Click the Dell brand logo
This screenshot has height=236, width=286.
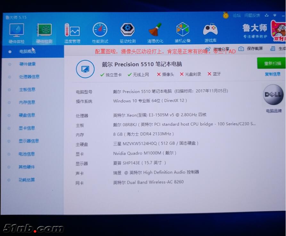click(x=273, y=95)
